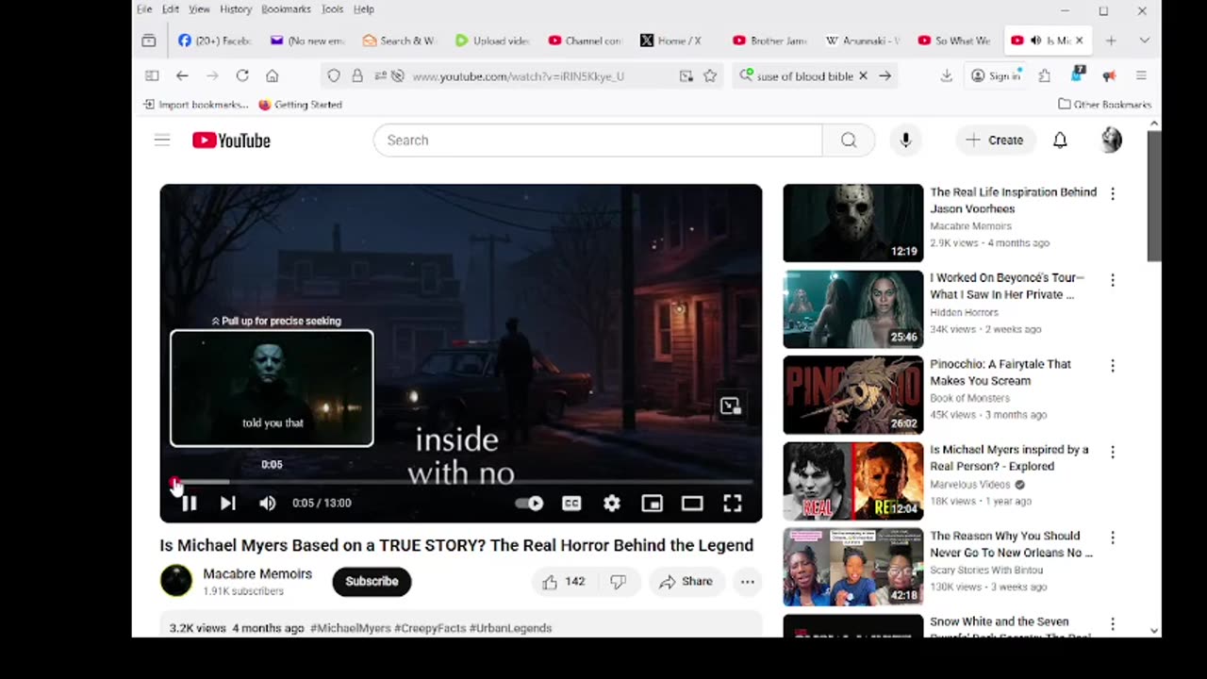Switch to the Home / X tab
The width and height of the screenshot is (1207, 679).
tap(676, 41)
